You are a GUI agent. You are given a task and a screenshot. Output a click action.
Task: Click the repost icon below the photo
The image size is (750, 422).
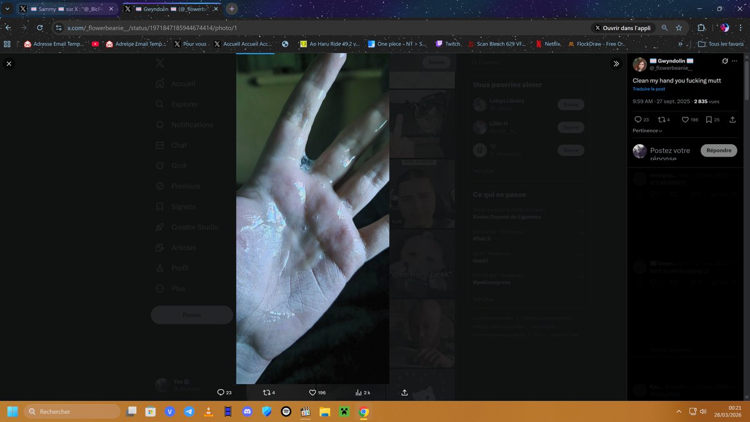[x=267, y=393]
